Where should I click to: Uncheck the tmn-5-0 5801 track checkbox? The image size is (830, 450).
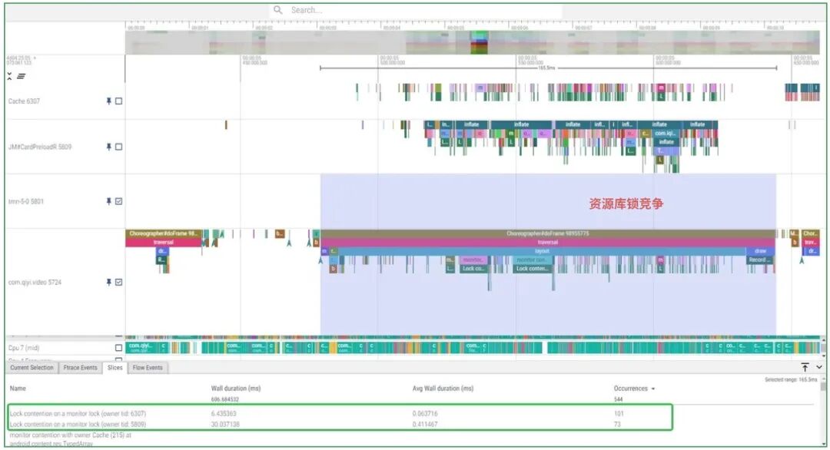118,201
